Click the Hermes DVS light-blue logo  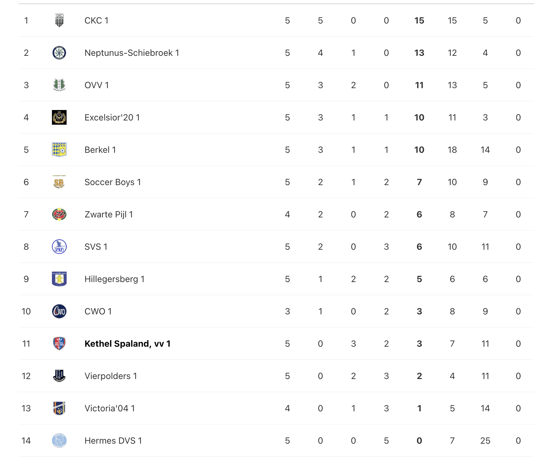pos(59,441)
